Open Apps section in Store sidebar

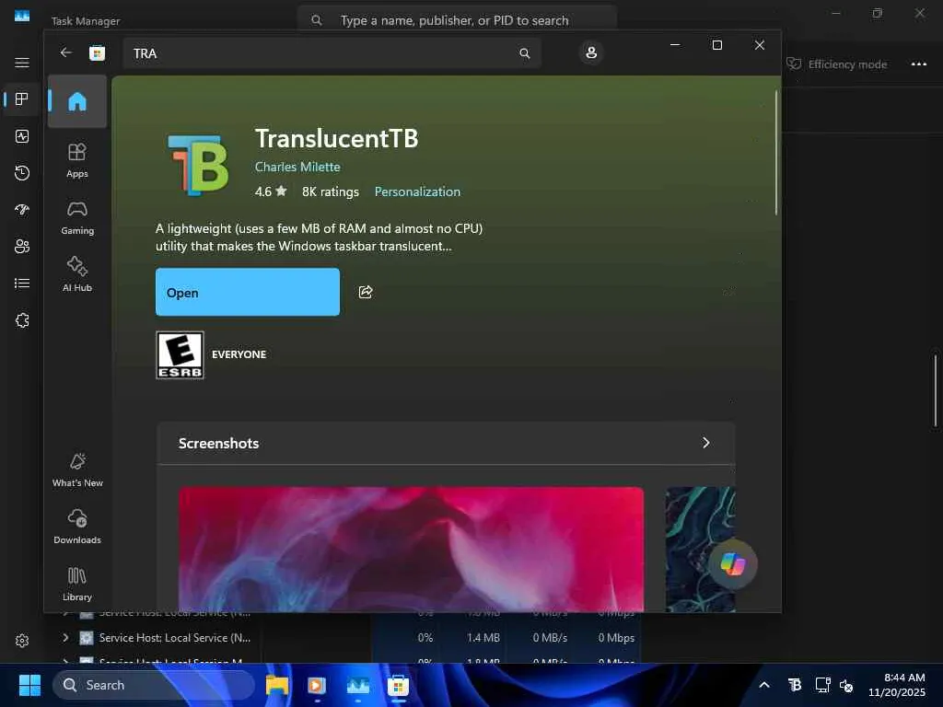click(77, 160)
